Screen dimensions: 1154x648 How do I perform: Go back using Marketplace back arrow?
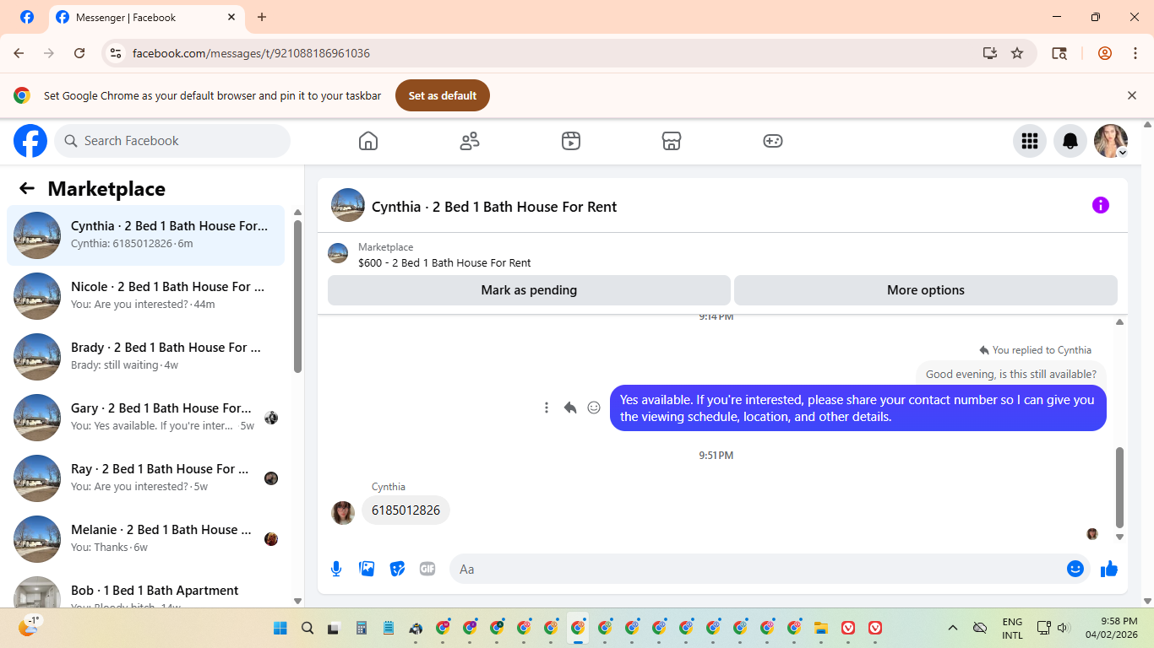27,188
